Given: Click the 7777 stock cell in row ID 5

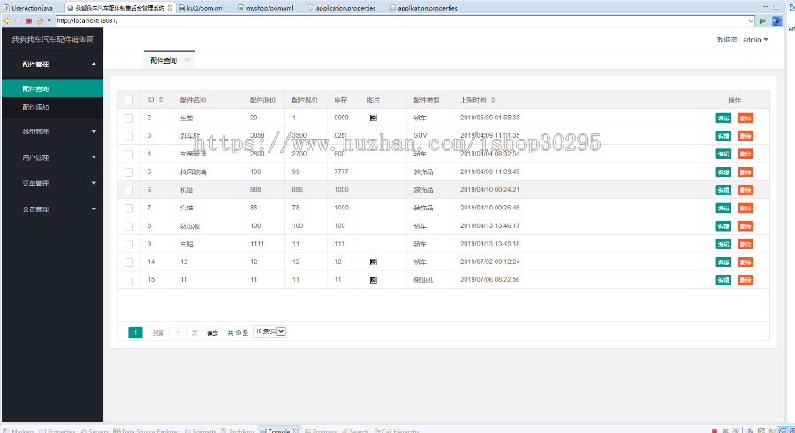Looking at the screenshot, I should (x=341, y=171).
